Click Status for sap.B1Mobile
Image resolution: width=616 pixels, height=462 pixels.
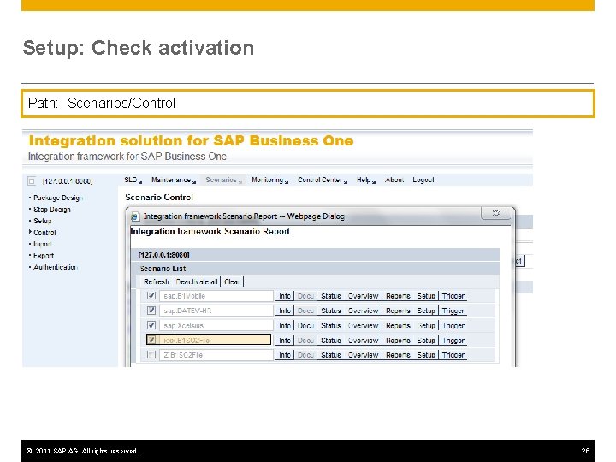331,296
